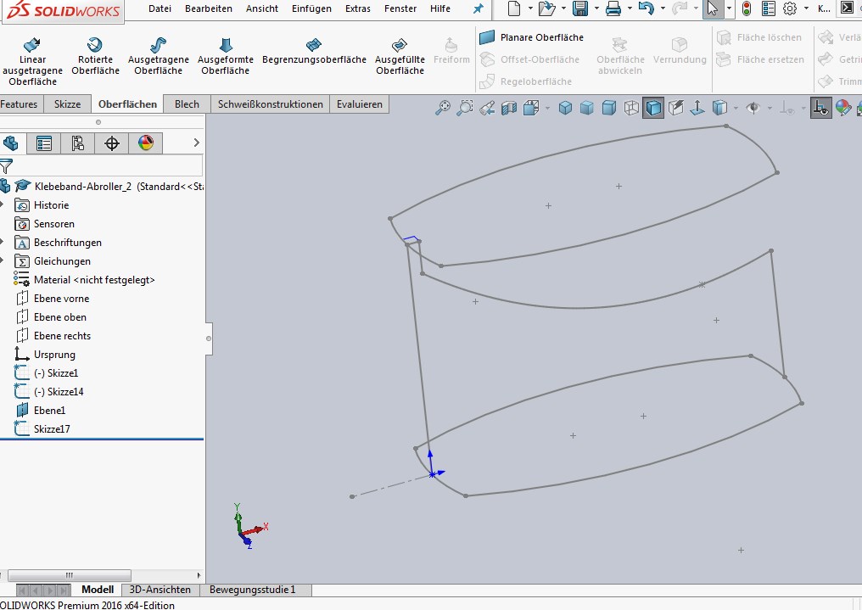Viewport: 862px width, 610px height.
Task: Show more manager tabs with the chevron
Action: pos(196,143)
